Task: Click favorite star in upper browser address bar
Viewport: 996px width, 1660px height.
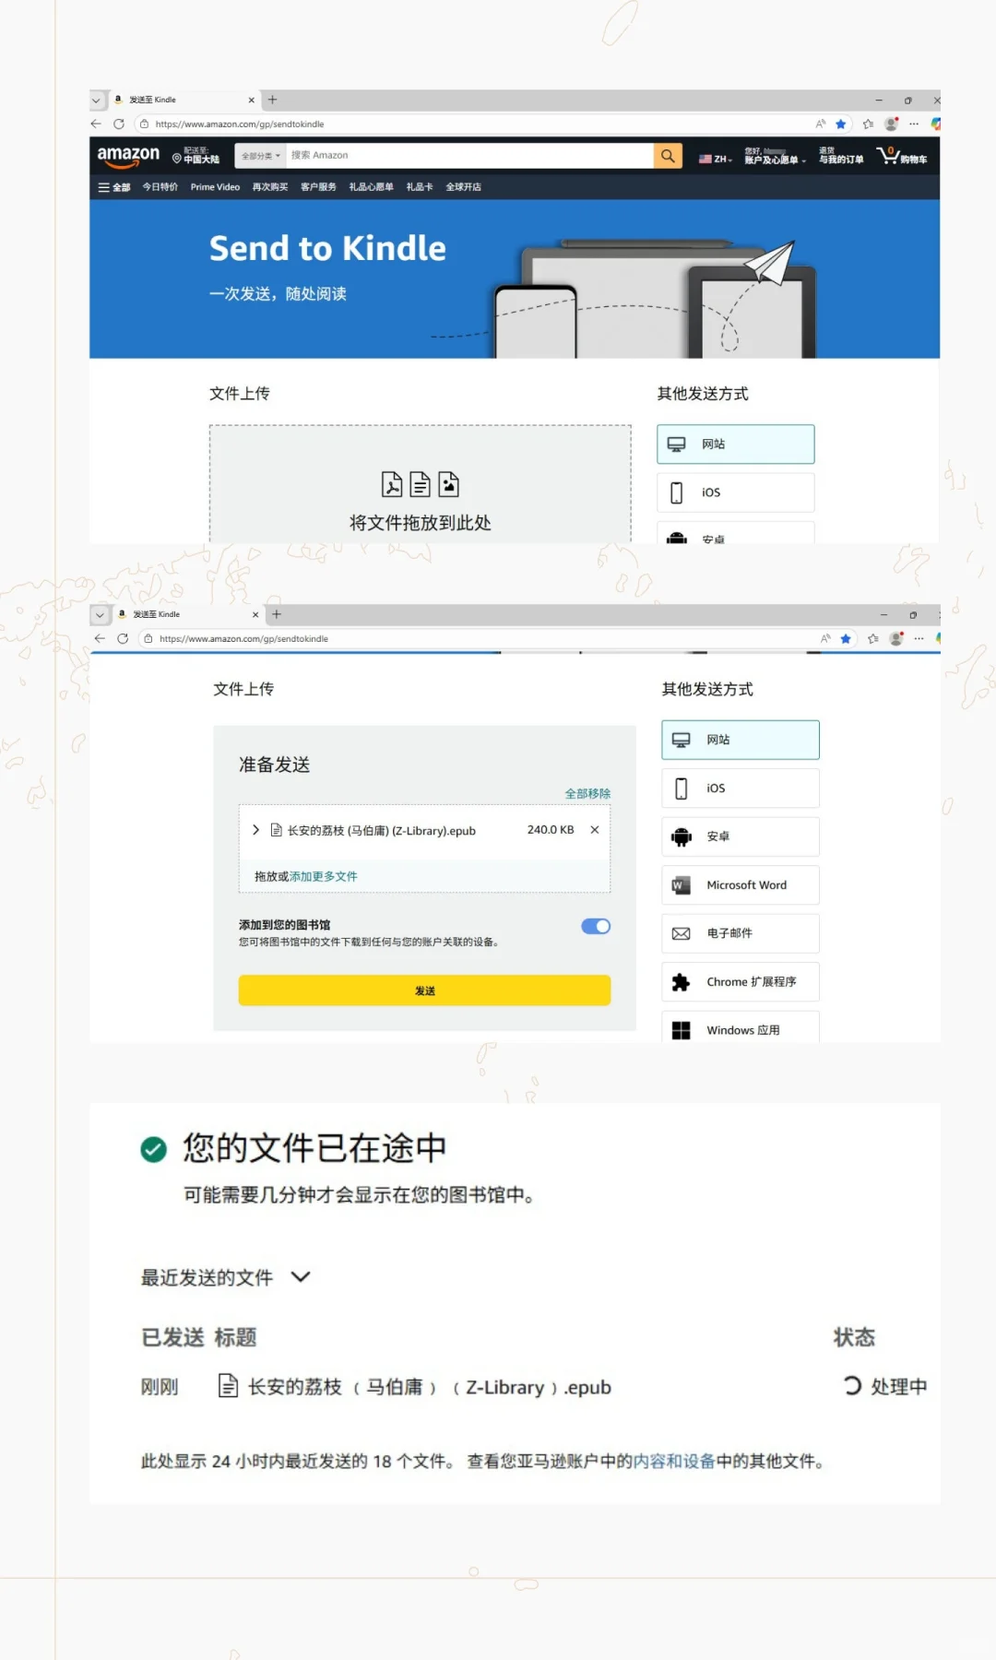Action: 840,124
